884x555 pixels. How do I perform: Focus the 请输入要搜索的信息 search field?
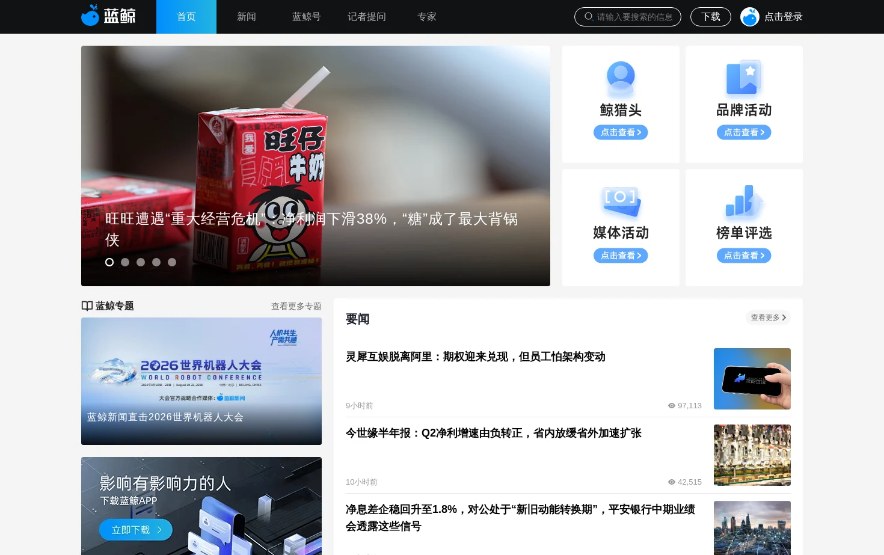(x=628, y=17)
